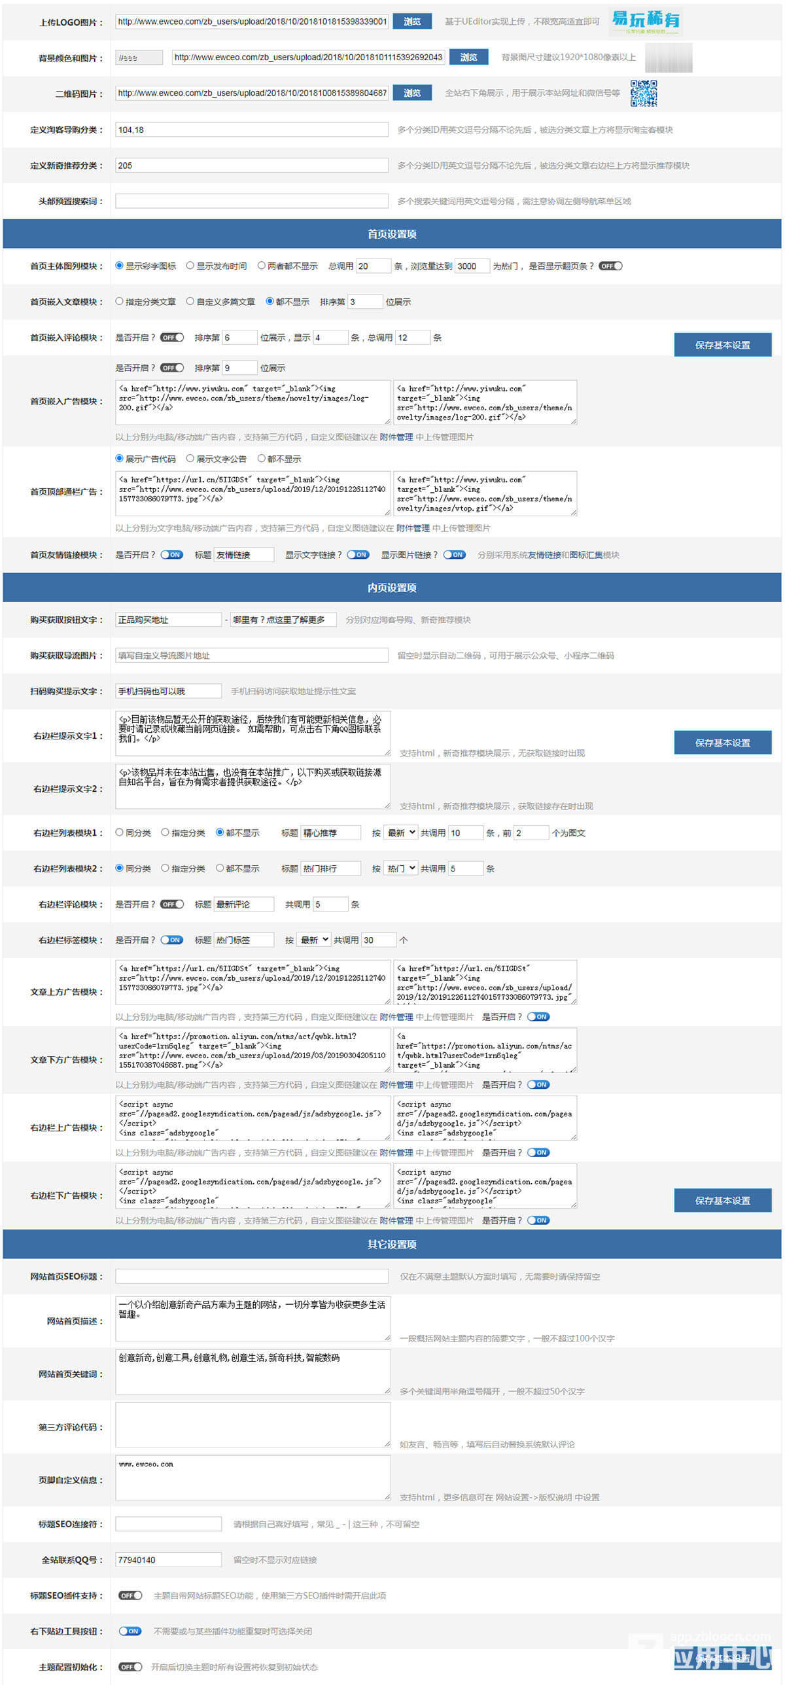
Task: Enable the 右边栏评论模块 switch
Action: point(172,904)
